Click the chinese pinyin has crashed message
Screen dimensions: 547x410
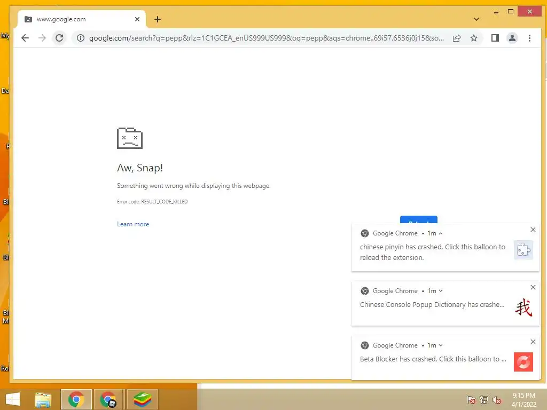click(x=433, y=252)
